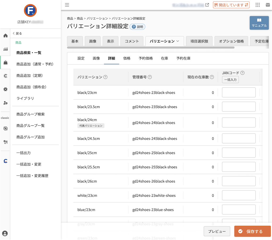Switch to the コメント tab
The image size is (272, 240).
coord(132,41)
